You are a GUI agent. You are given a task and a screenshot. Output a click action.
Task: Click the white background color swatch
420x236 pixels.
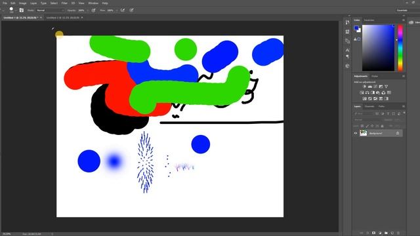360,31
